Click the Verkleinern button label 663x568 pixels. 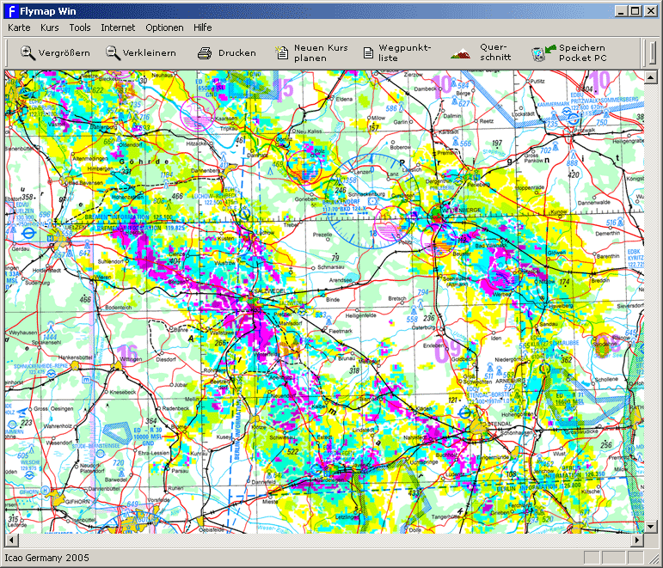150,53
